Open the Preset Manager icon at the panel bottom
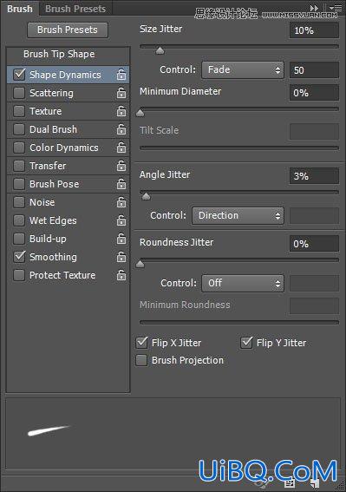This screenshot has width=346, height=492. (x=290, y=484)
